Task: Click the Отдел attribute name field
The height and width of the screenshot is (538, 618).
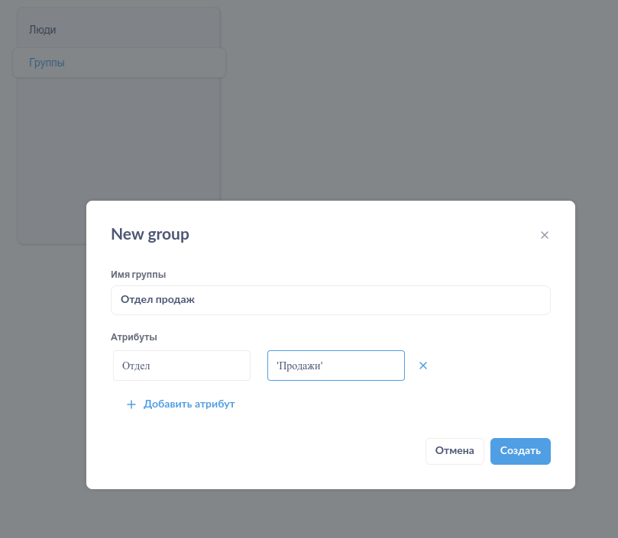Action: click(182, 366)
